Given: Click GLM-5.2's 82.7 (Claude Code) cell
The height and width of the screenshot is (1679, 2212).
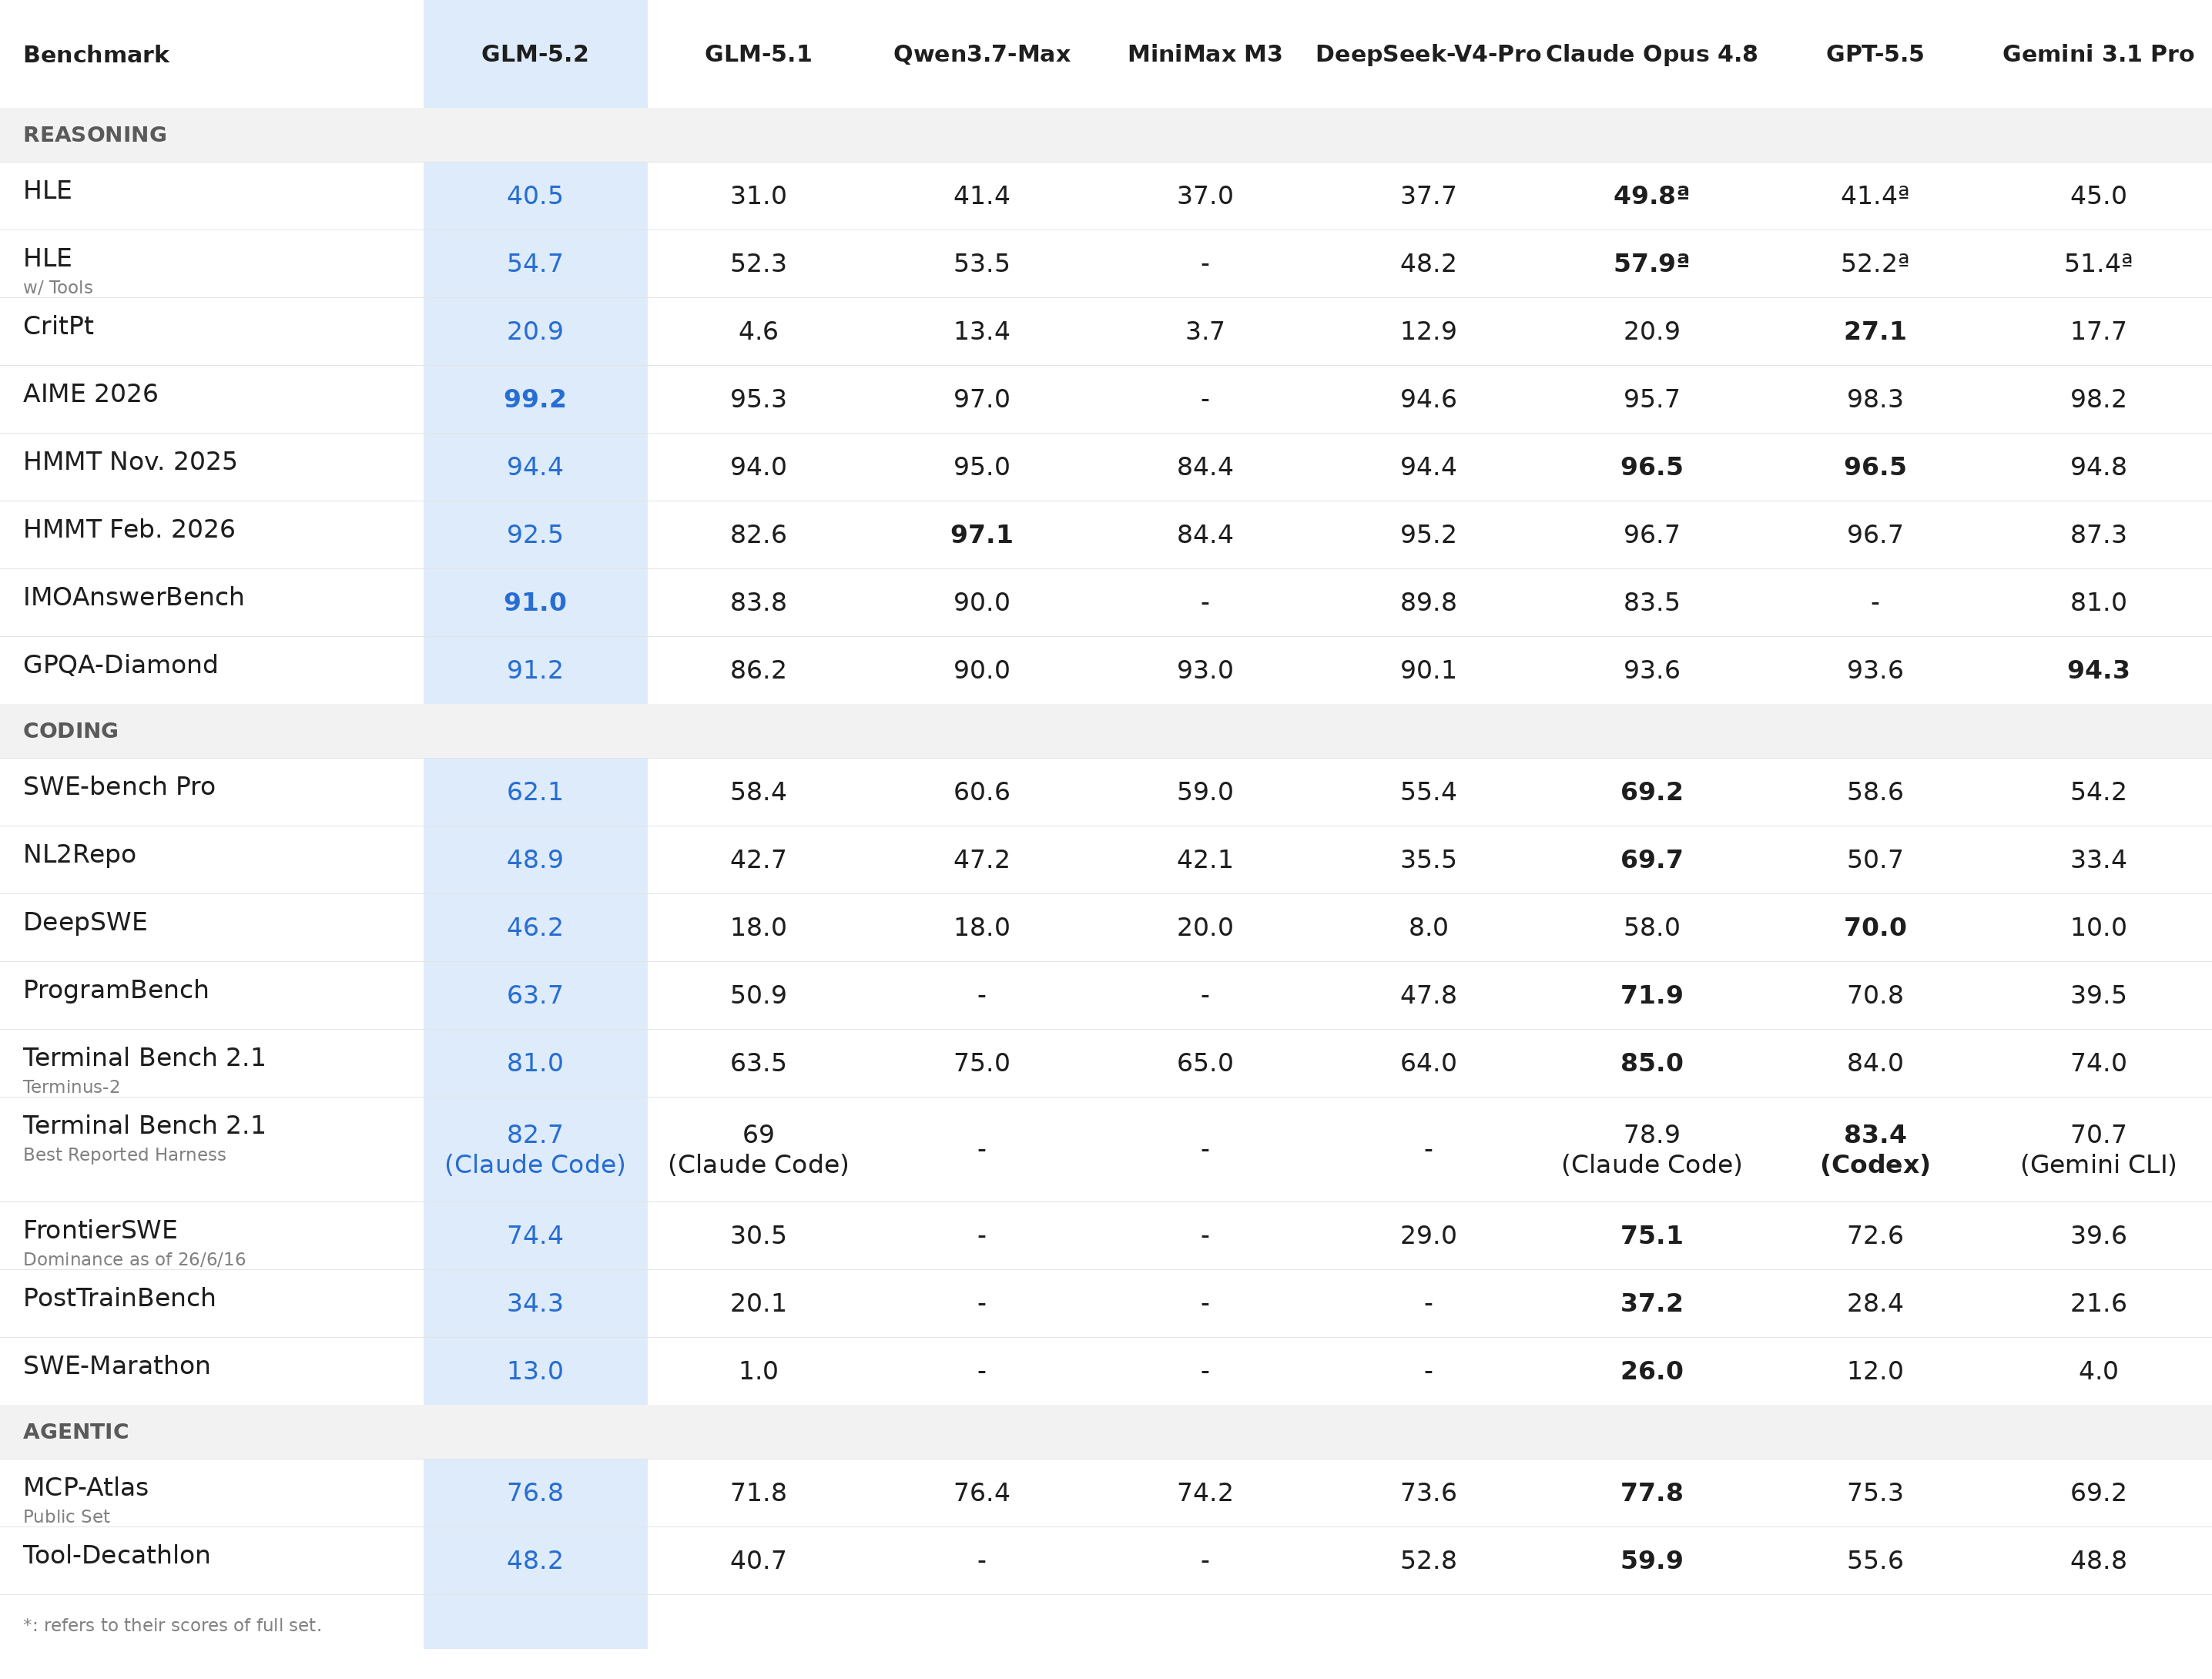Looking at the screenshot, I should point(535,1150).
